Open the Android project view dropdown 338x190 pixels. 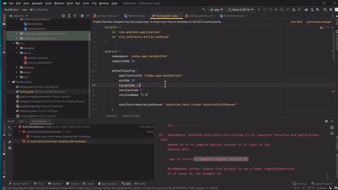[x=18, y=16]
